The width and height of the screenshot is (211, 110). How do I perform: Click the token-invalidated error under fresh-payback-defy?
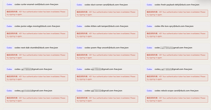pos(176,13)
